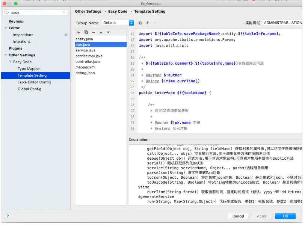Screen dimensions: 305x228
Task: Open the Group Name Default dropdown
Action: [x=131, y=23]
